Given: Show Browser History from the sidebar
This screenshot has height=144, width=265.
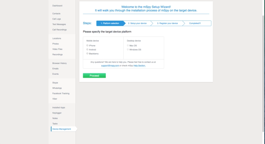Looking at the screenshot, I should [x=60, y=63].
